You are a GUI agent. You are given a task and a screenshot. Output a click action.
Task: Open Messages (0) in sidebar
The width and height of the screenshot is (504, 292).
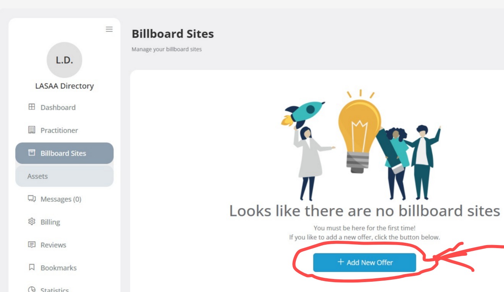pyautogui.click(x=61, y=199)
